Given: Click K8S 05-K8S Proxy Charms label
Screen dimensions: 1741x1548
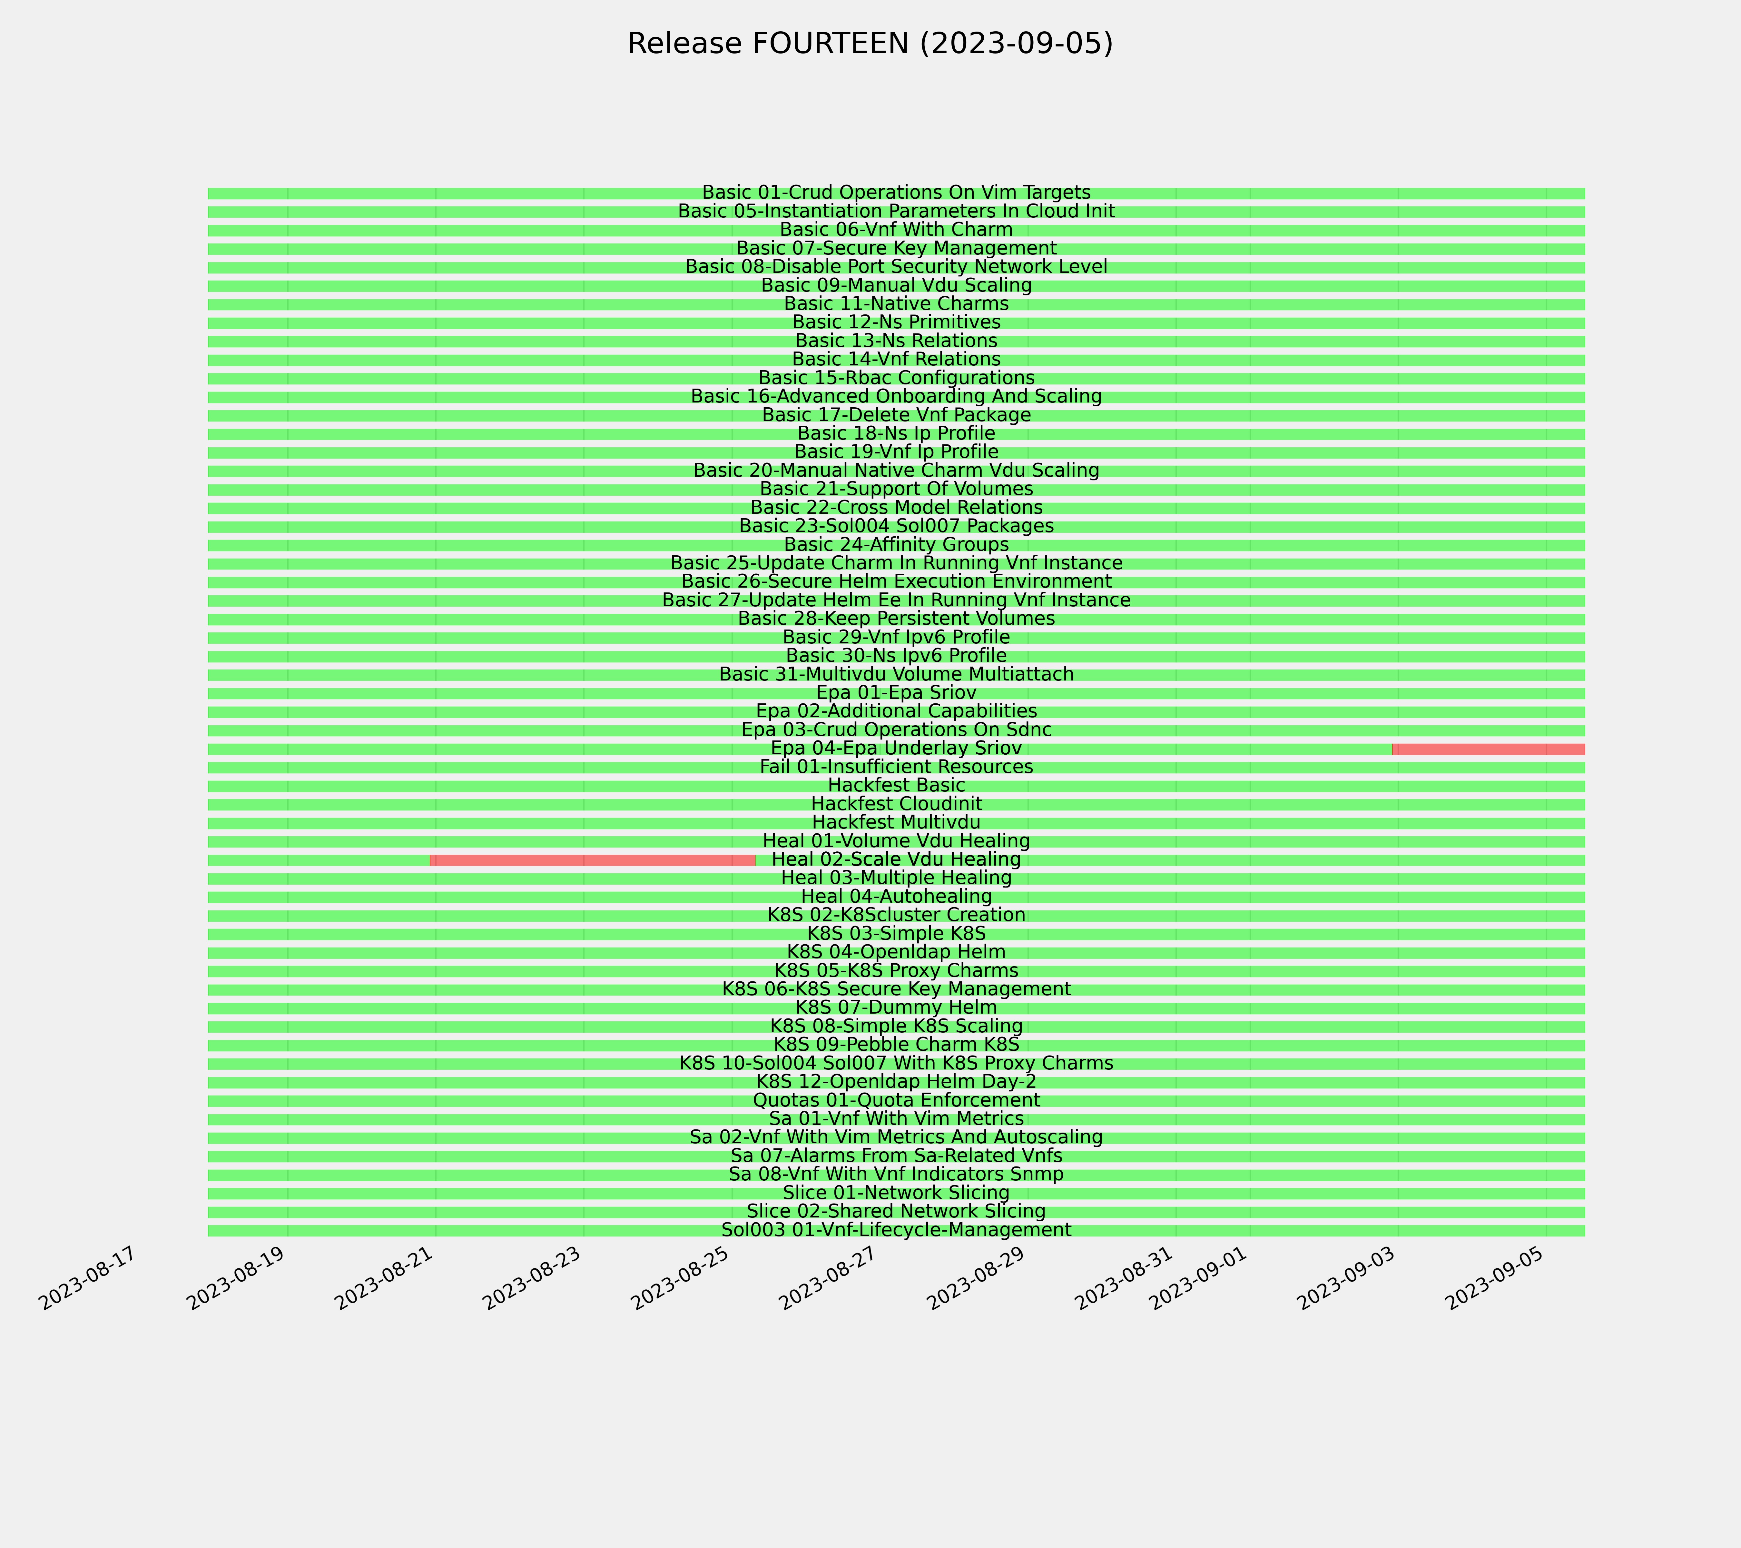Looking at the screenshot, I should pos(896,971).
